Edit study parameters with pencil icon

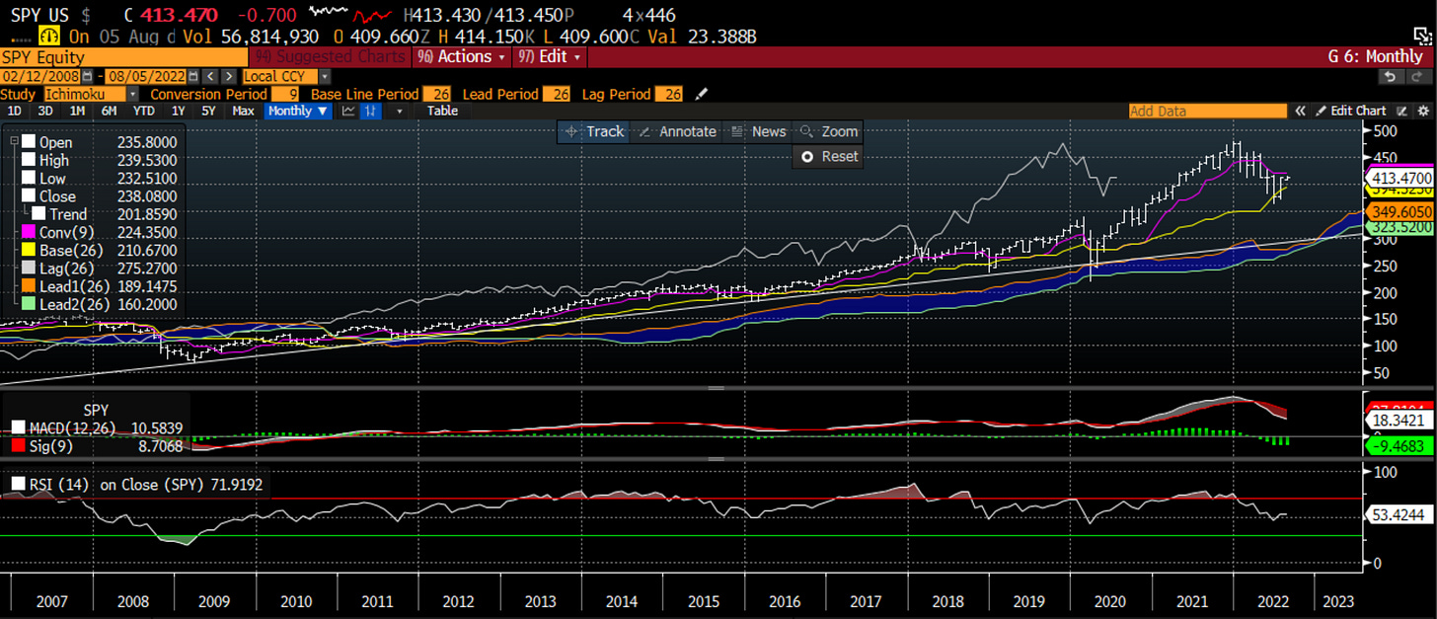click(702, 94)
